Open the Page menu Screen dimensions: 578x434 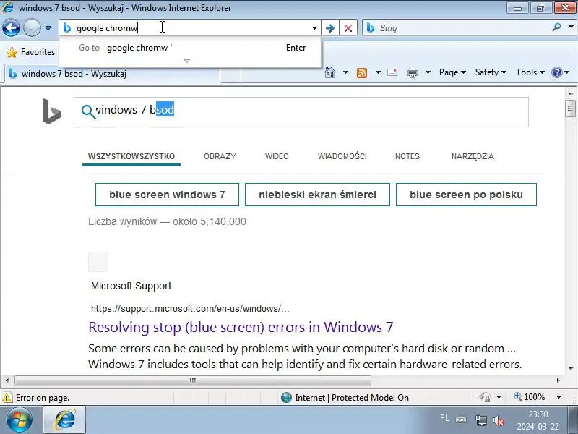[453, 72]
